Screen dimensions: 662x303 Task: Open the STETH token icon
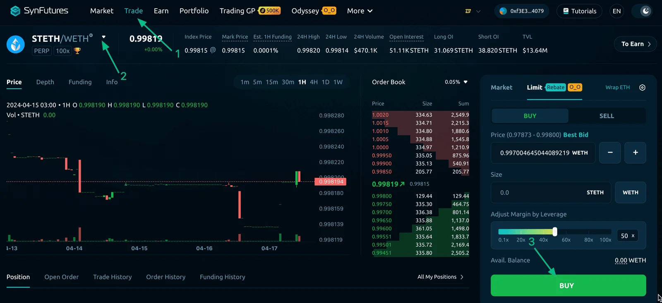click(16, 44)
